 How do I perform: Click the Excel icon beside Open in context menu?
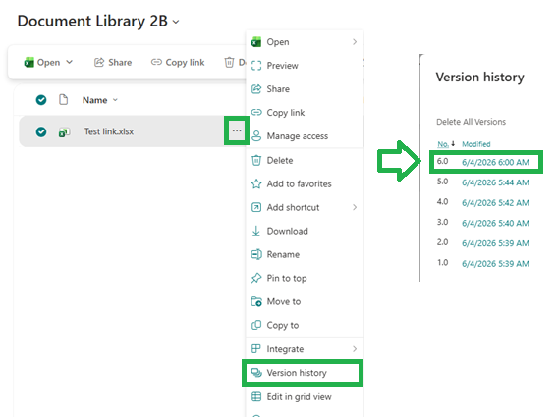[x=256, y=42]
